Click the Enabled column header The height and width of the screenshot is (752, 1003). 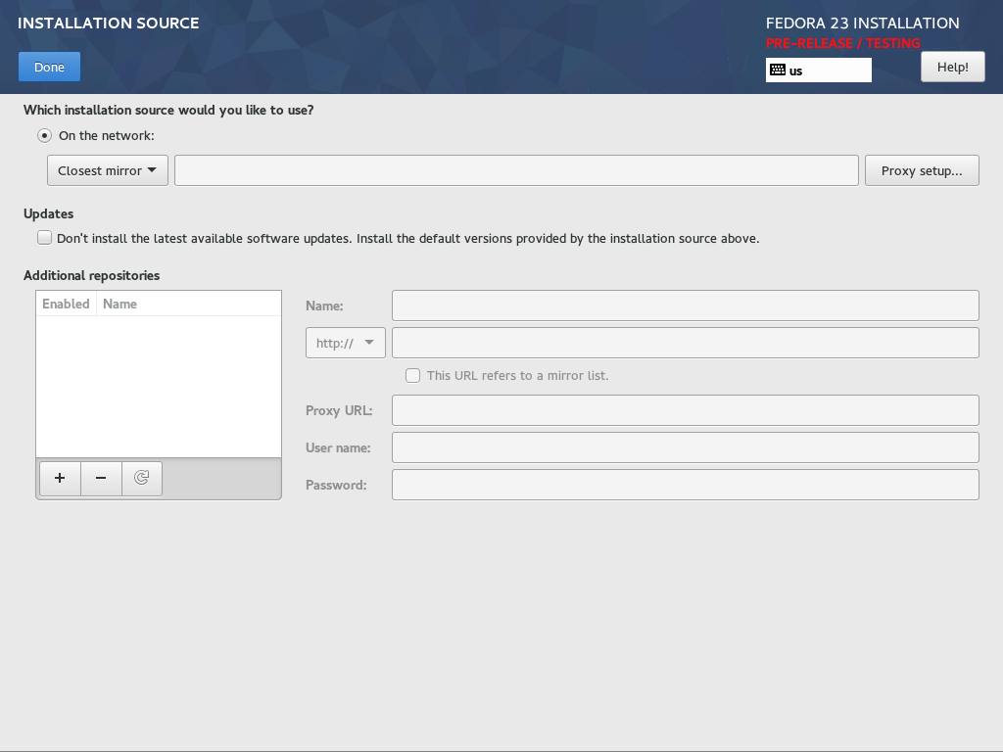(66, 304)
